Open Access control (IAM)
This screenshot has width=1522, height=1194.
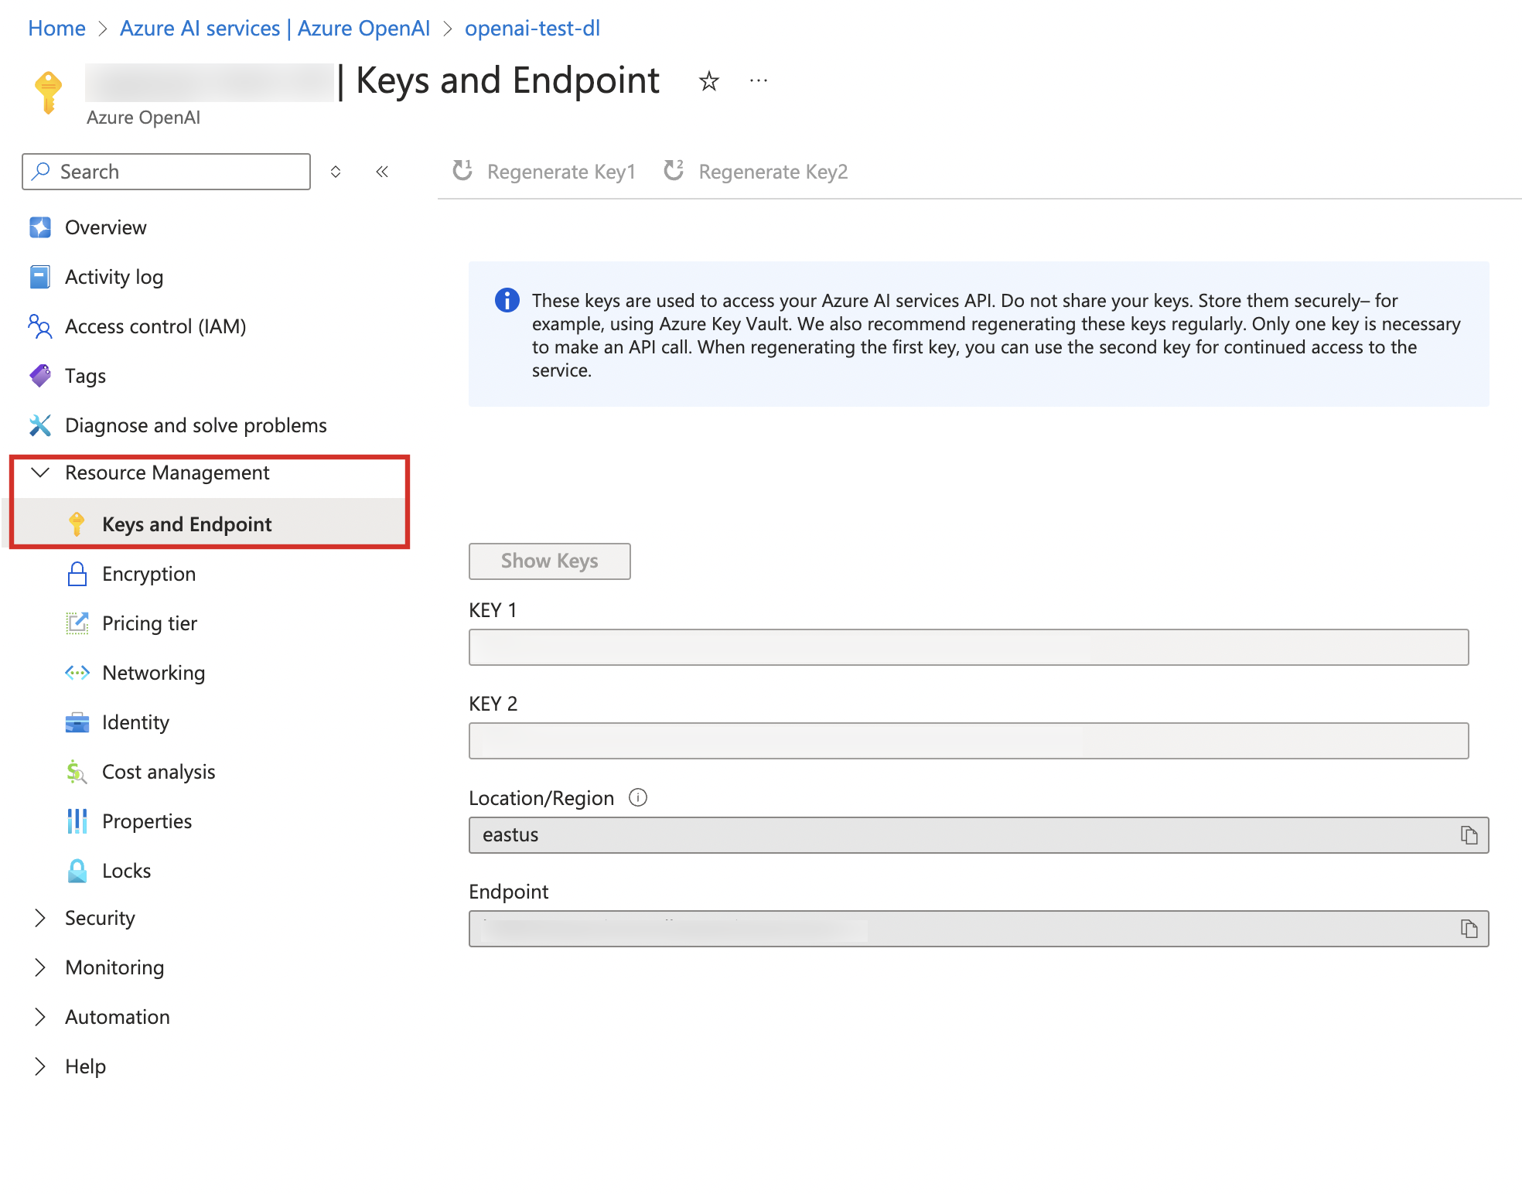click(x=155, y=326)
